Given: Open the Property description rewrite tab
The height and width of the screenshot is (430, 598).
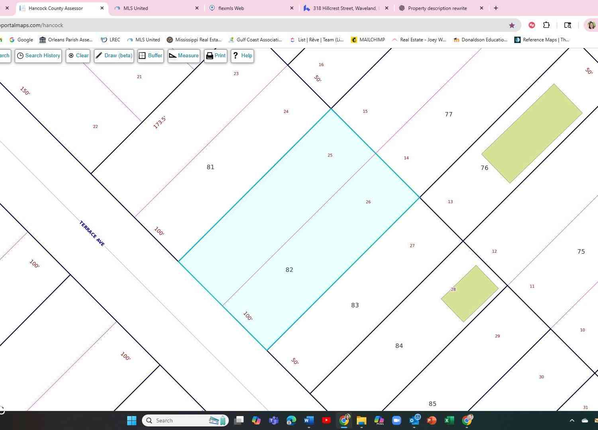Looking at the screenshot, I should coord(441,8).
